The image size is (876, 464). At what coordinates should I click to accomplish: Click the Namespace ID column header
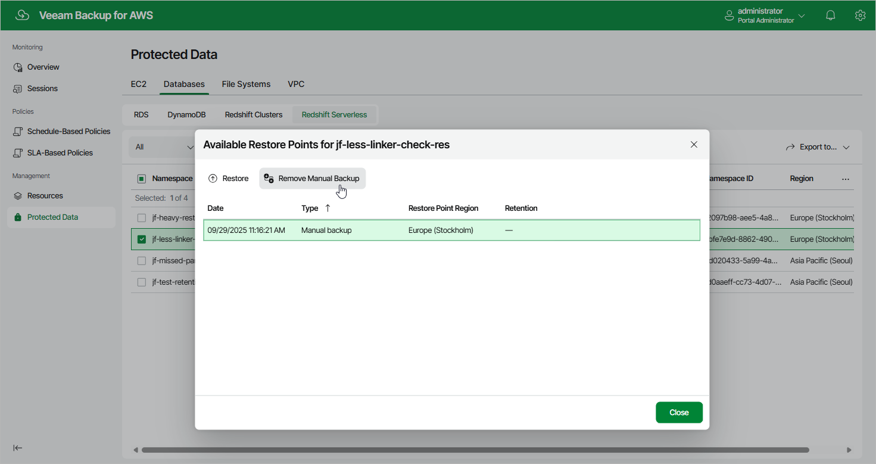(x=731, y=179)
